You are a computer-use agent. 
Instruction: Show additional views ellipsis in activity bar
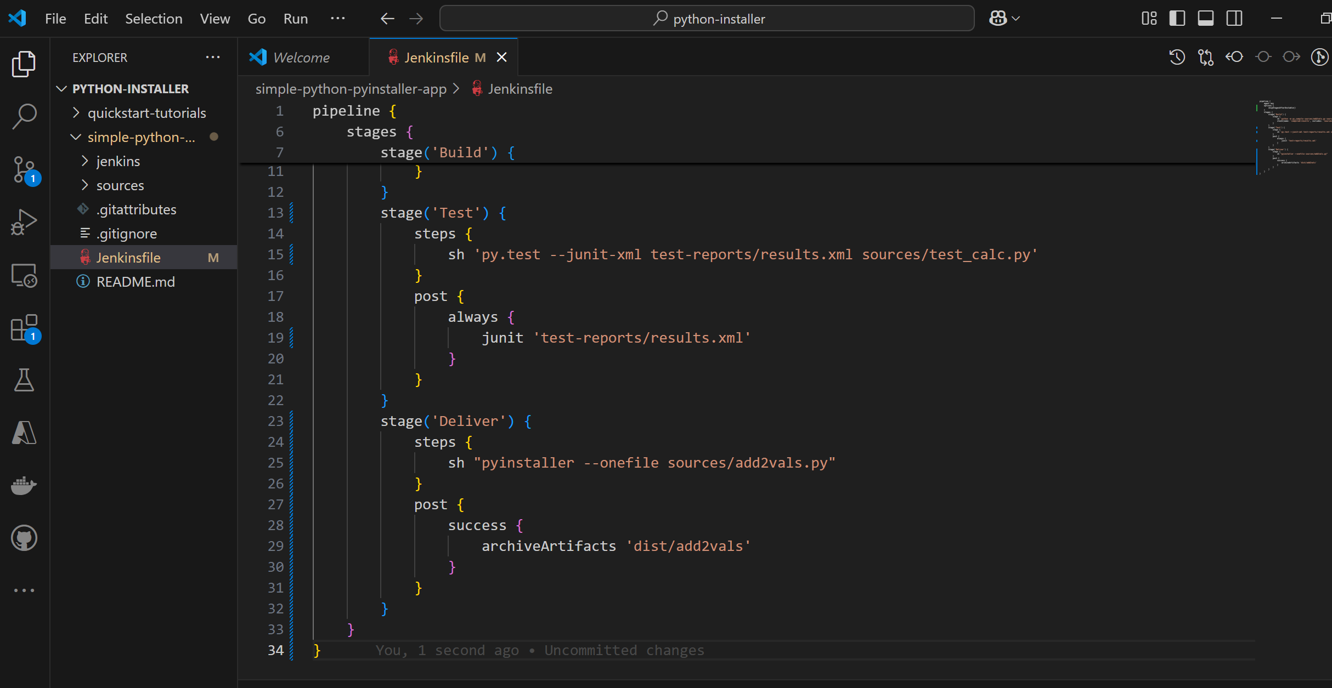pyautogui.click(x=24, y=590)
